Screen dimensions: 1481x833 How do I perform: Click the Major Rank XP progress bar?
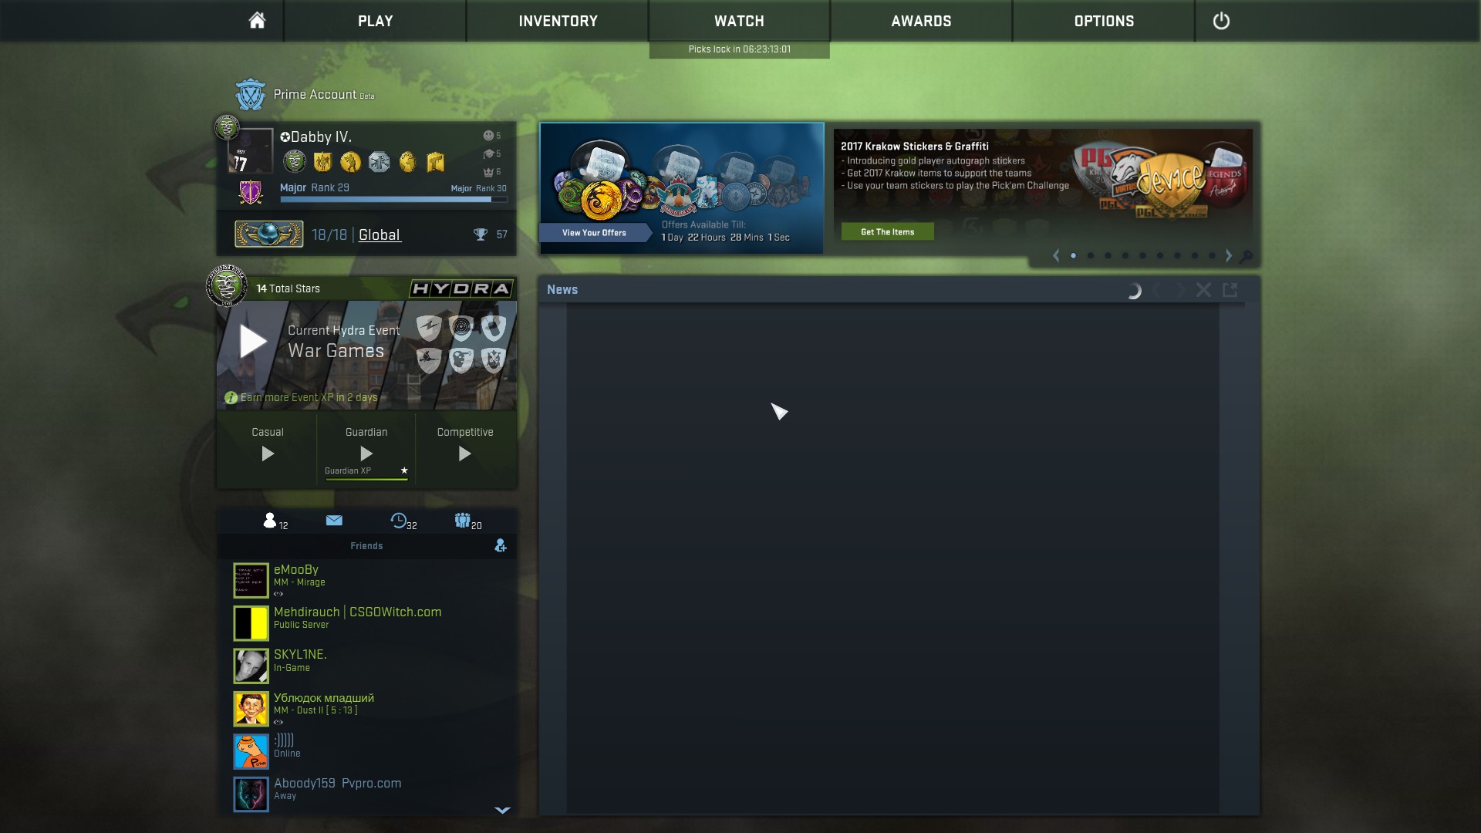pos(393,199)
